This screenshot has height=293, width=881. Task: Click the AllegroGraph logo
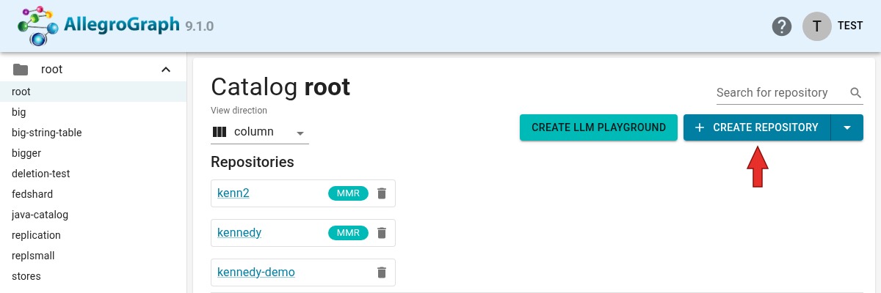(99, 26)
